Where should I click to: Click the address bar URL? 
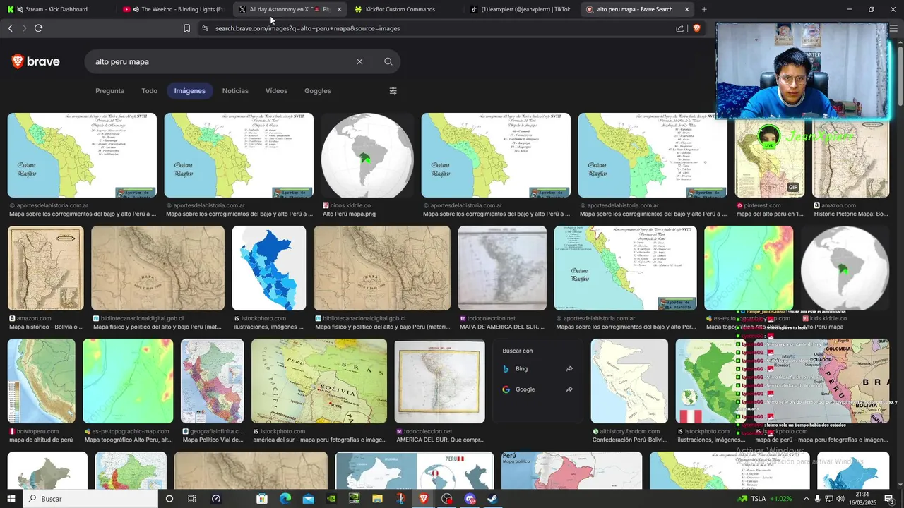(x=307, y=28)
